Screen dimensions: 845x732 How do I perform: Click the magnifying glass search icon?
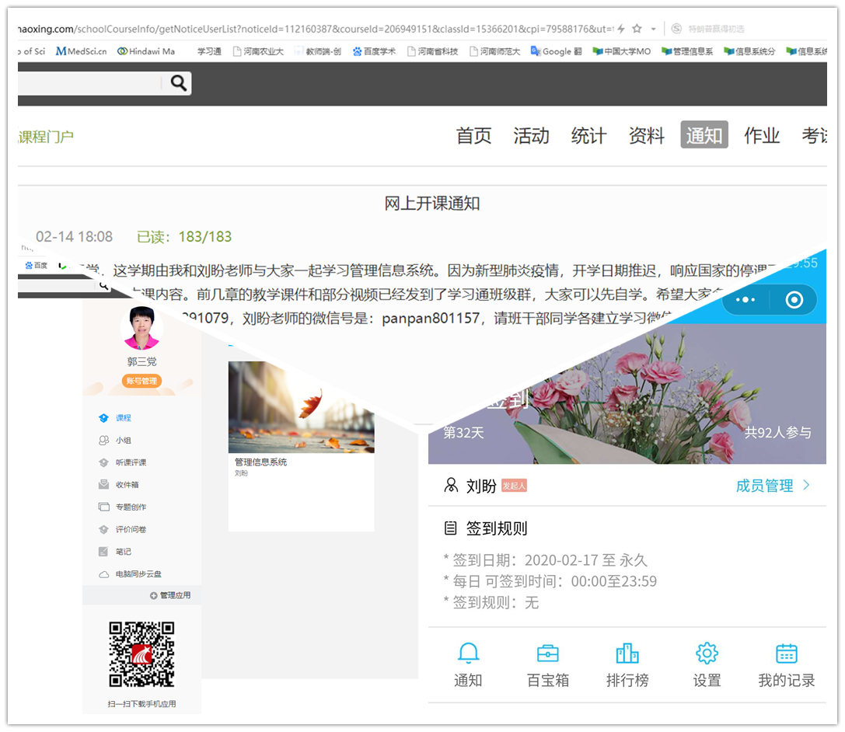click(x=177, y=82)
